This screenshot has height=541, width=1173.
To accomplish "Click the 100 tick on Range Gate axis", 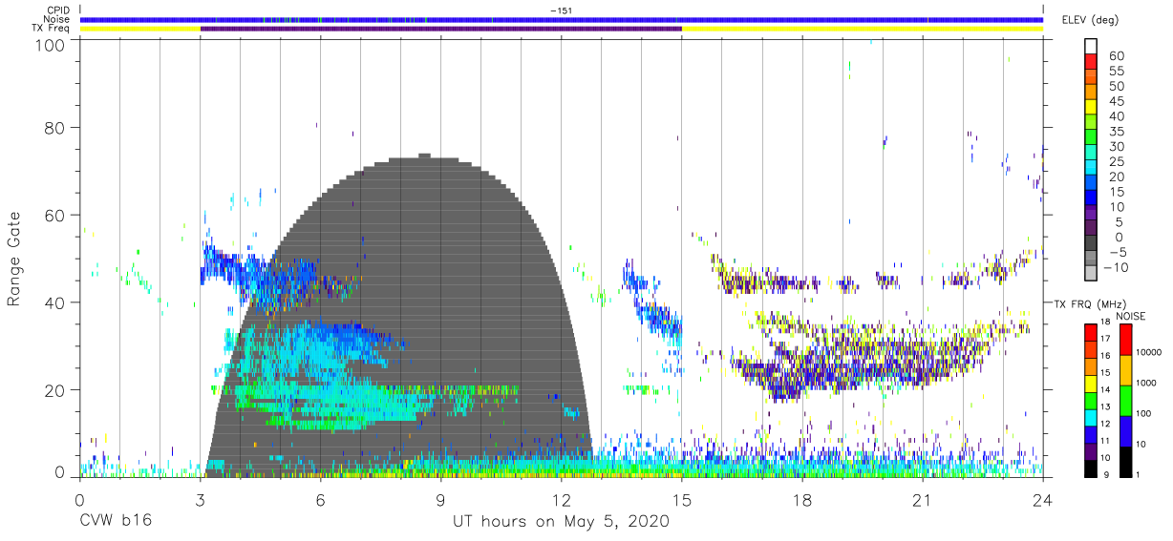I will pos(51,45).
